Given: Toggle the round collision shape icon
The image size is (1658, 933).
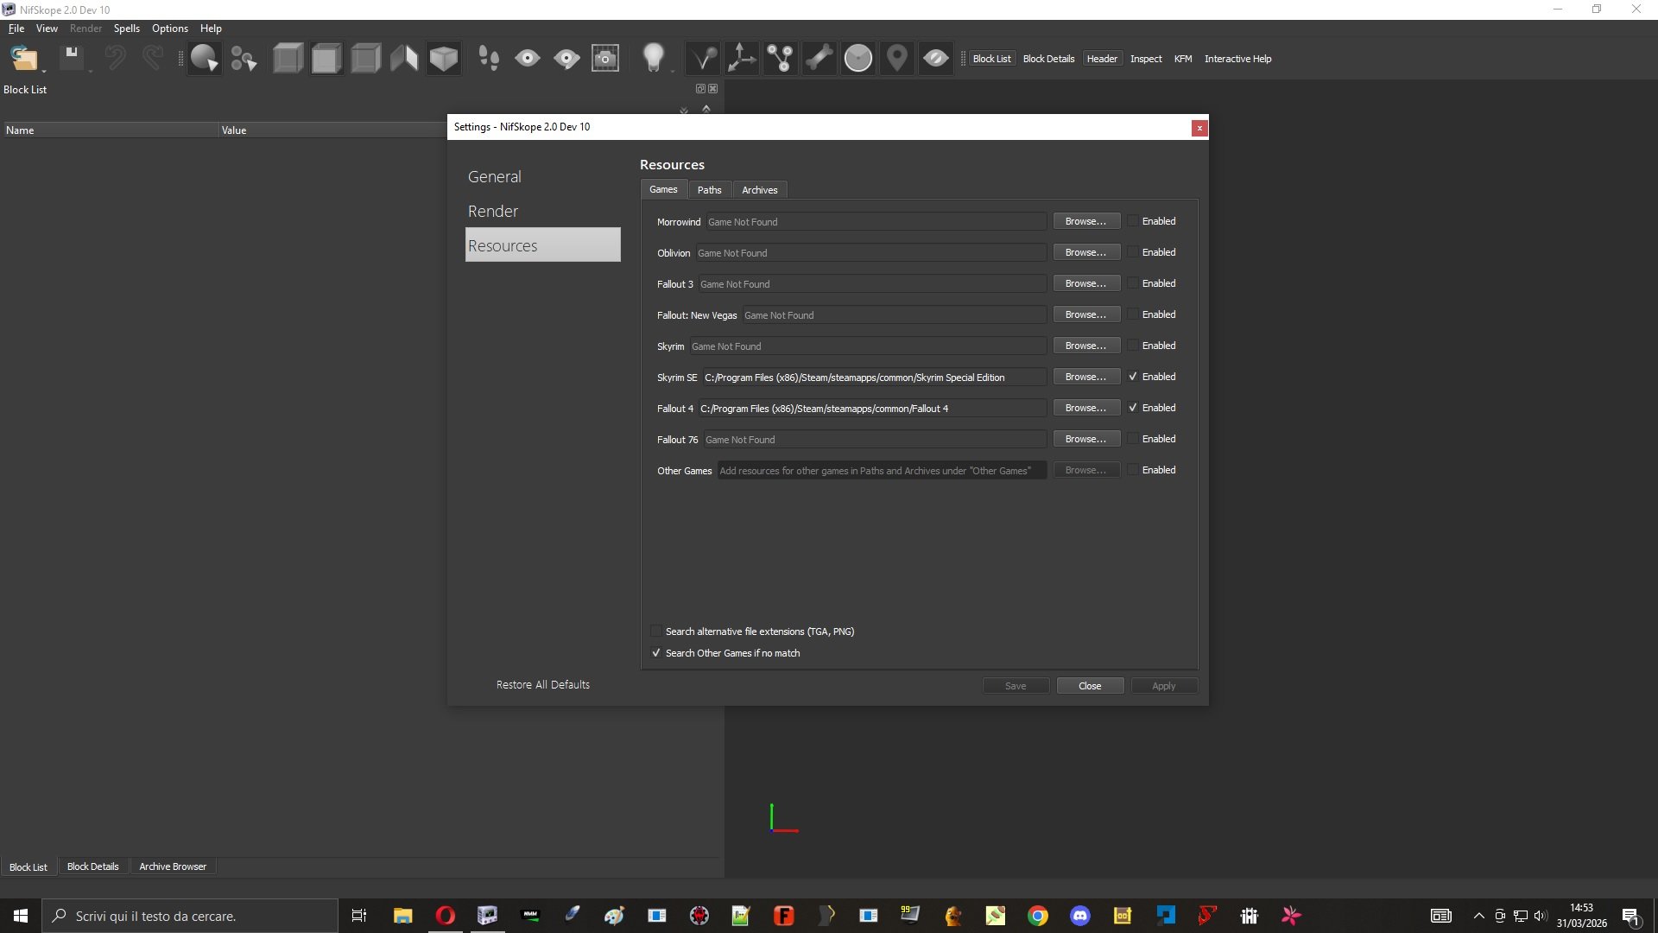Looking at the screenshot, I should tap(857, 59).
